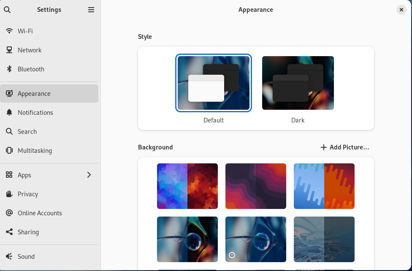Screen dimensions: 412x271
Task: Click the Notifications bell icon
Action: pos(9,113)
